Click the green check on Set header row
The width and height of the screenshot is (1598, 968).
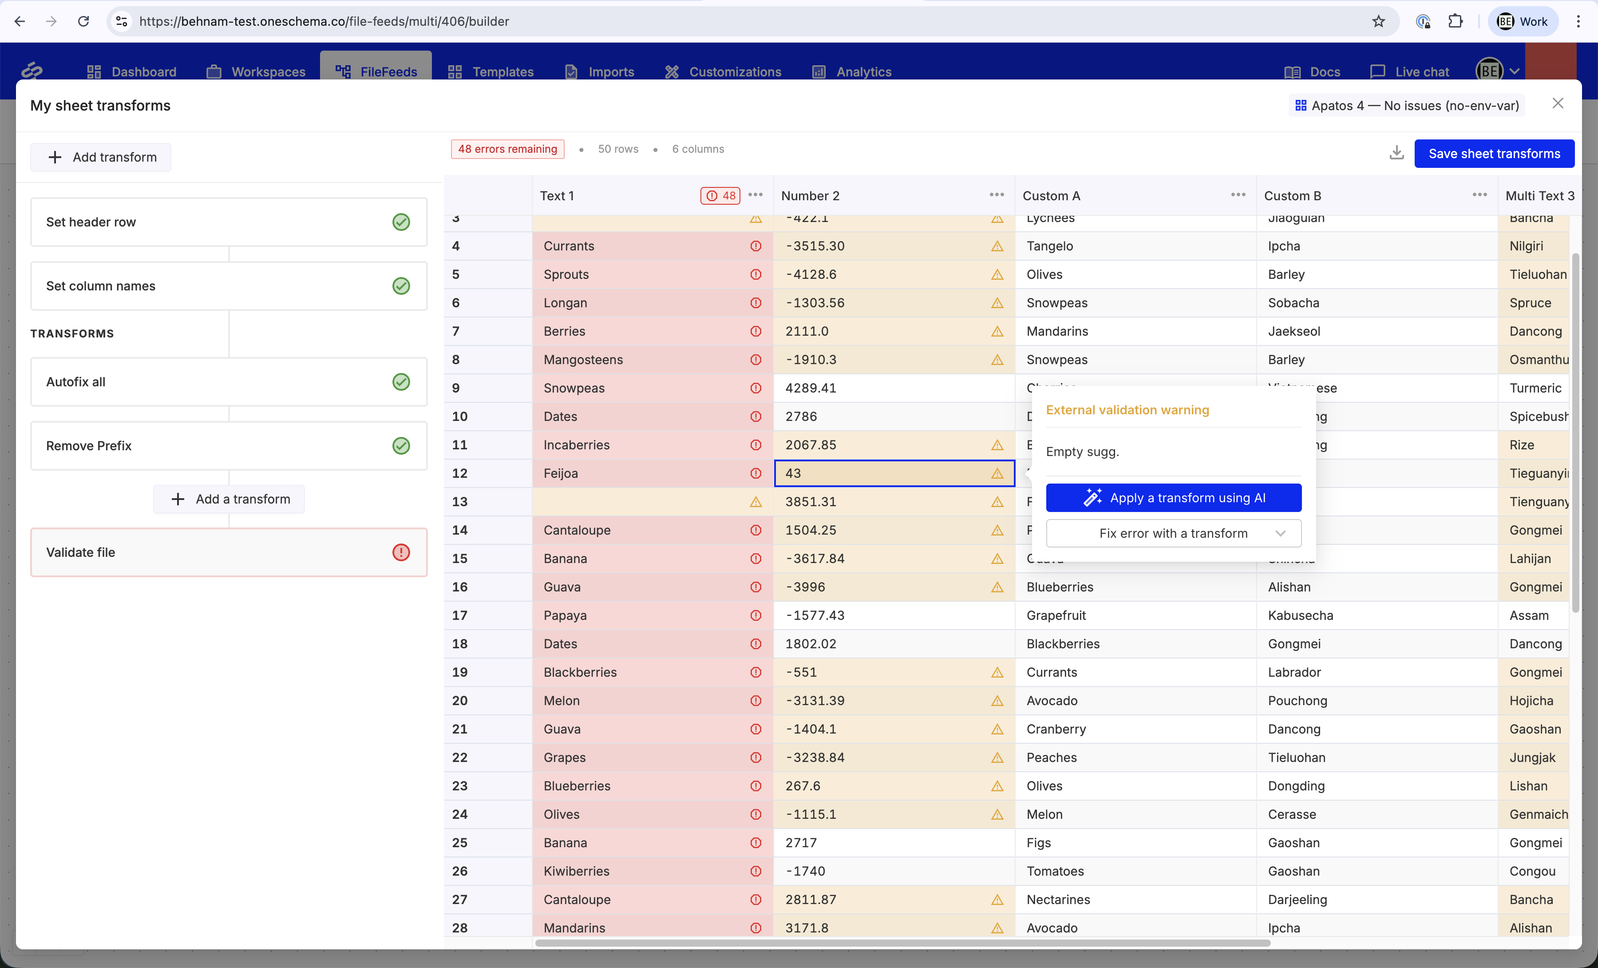[x=401, y=222]
